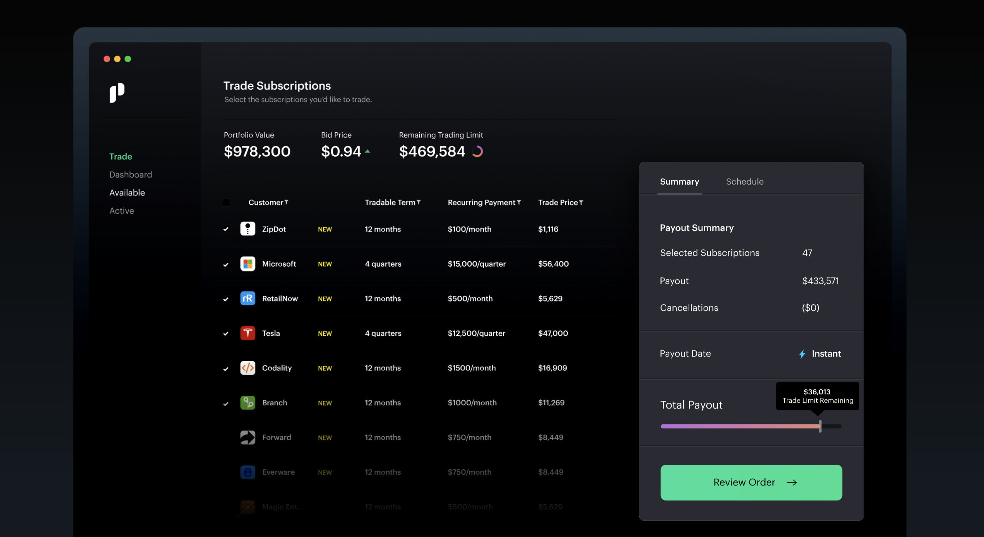Viewport: 984px width, 537px height.
Task: Click the Selected Subscriptions count 47
Action: 807,253
